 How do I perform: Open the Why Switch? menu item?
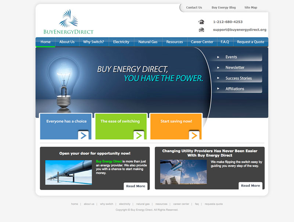pos(94,42)
